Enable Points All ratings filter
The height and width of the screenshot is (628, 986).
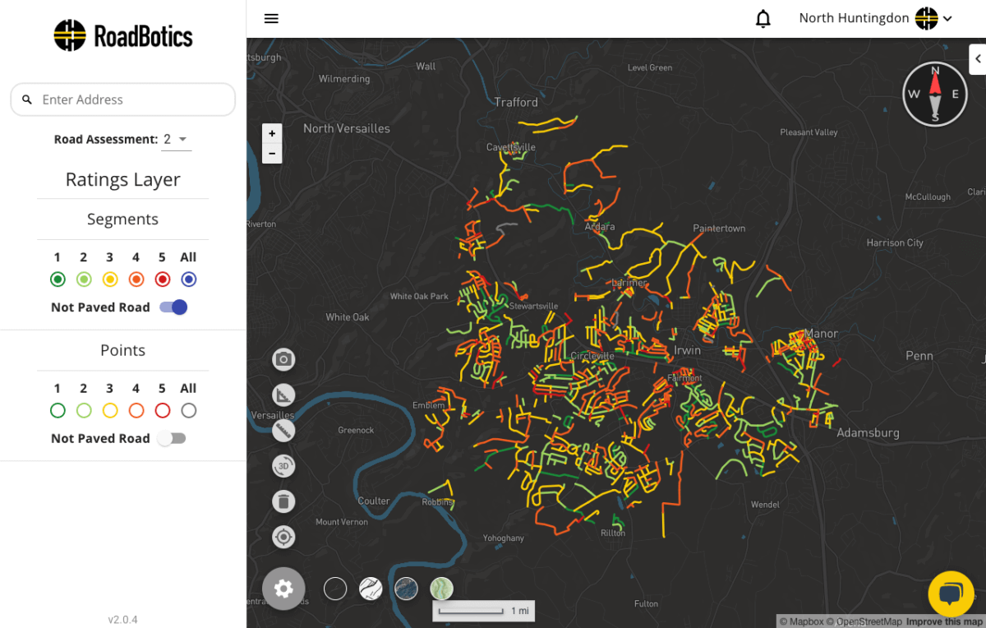coord(189,410)
